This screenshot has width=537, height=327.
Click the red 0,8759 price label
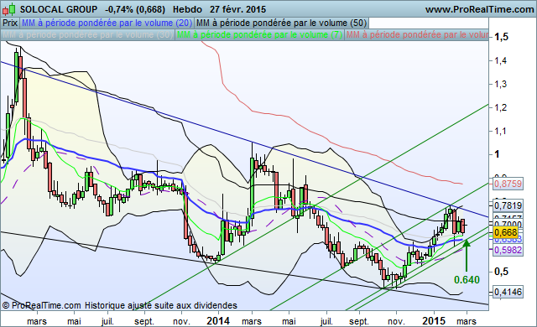point(508,184)
